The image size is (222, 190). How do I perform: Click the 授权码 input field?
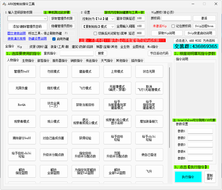click(176, 18)
